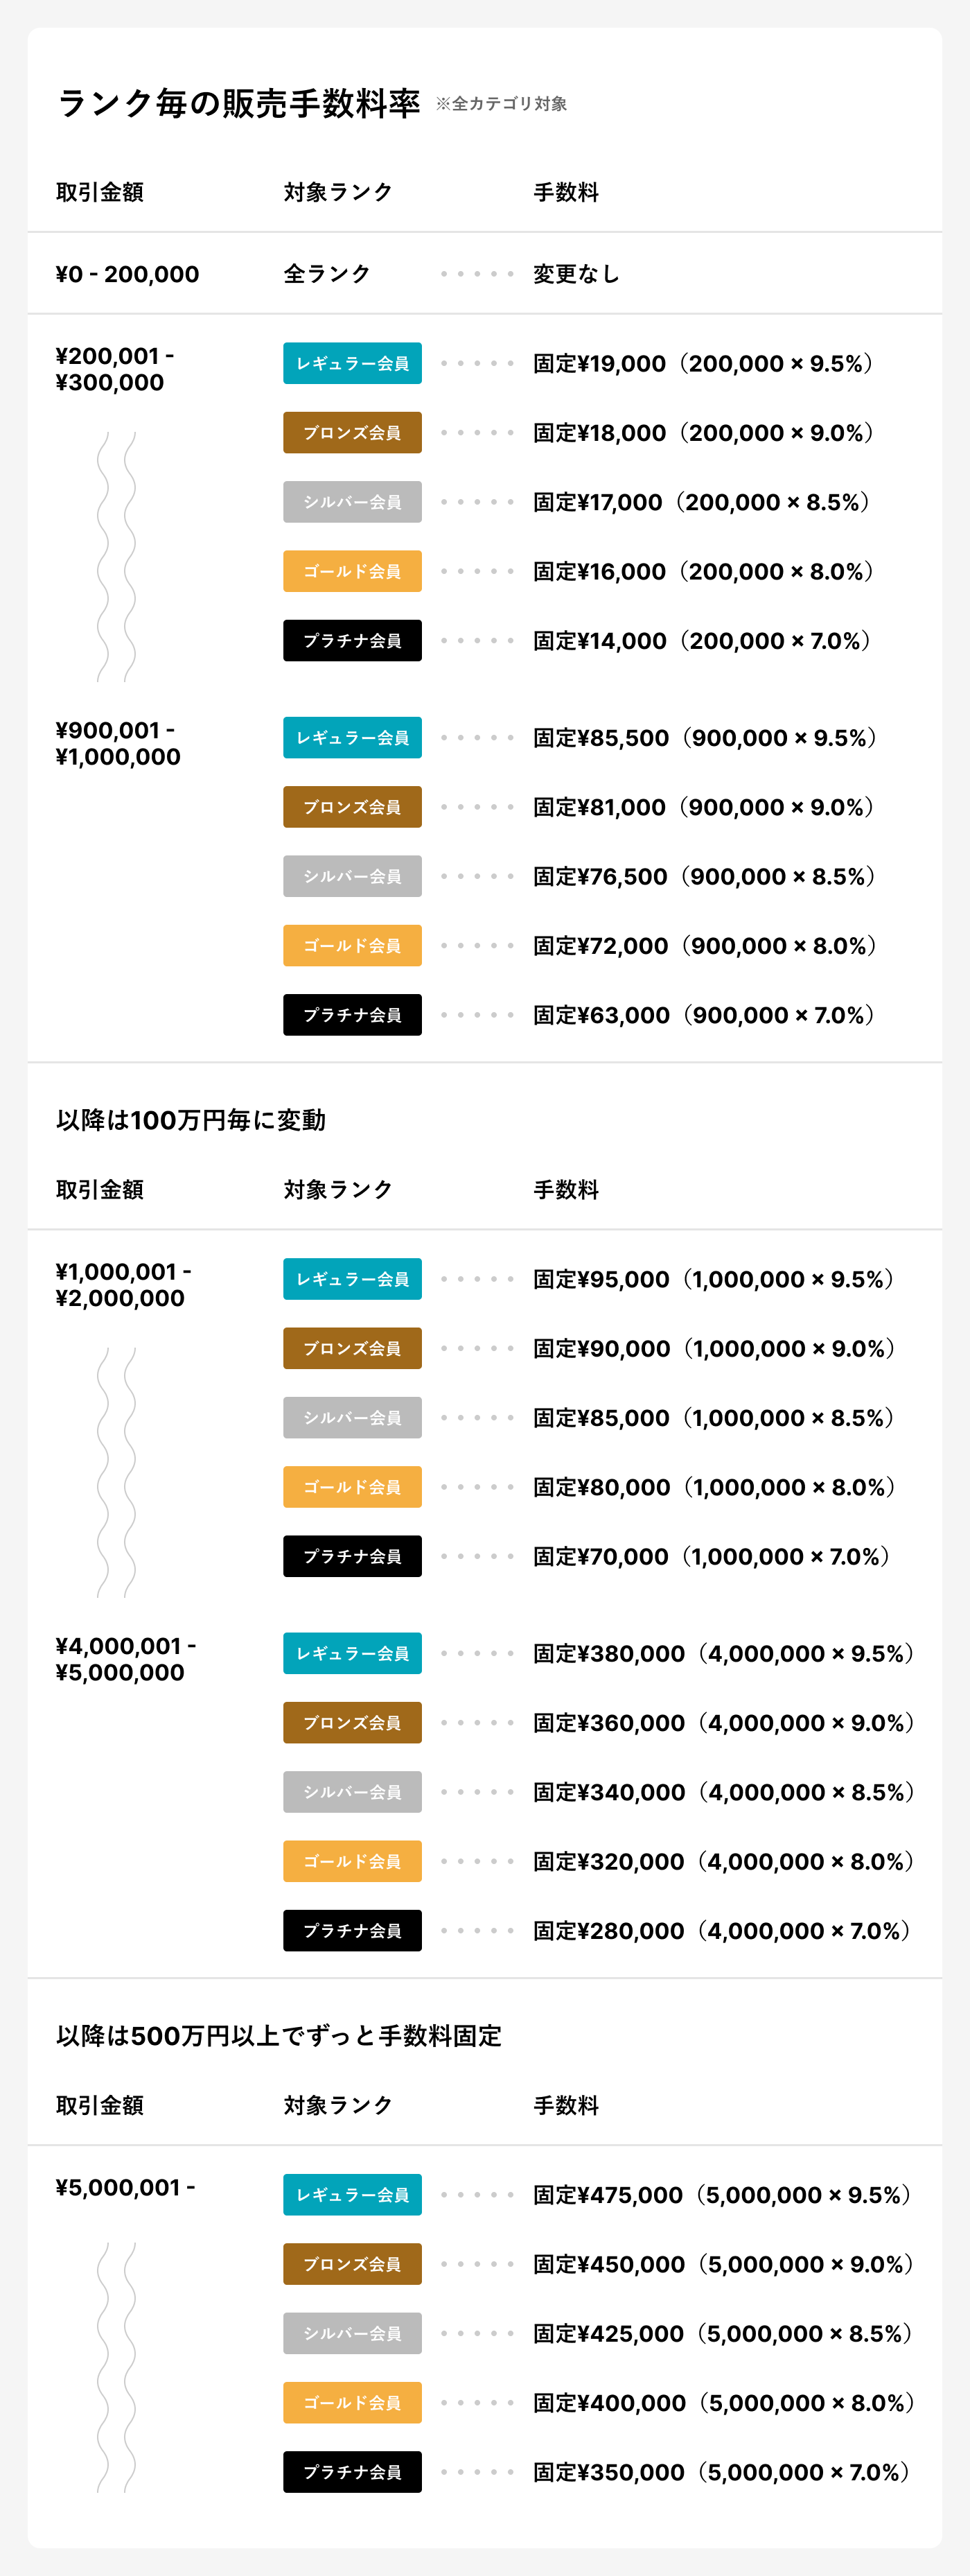Viewport: 970px width, 2576px height.
Task: Click the 以降は500万円以上でずっと手数料固定 heading
Action: point(279,2036)
